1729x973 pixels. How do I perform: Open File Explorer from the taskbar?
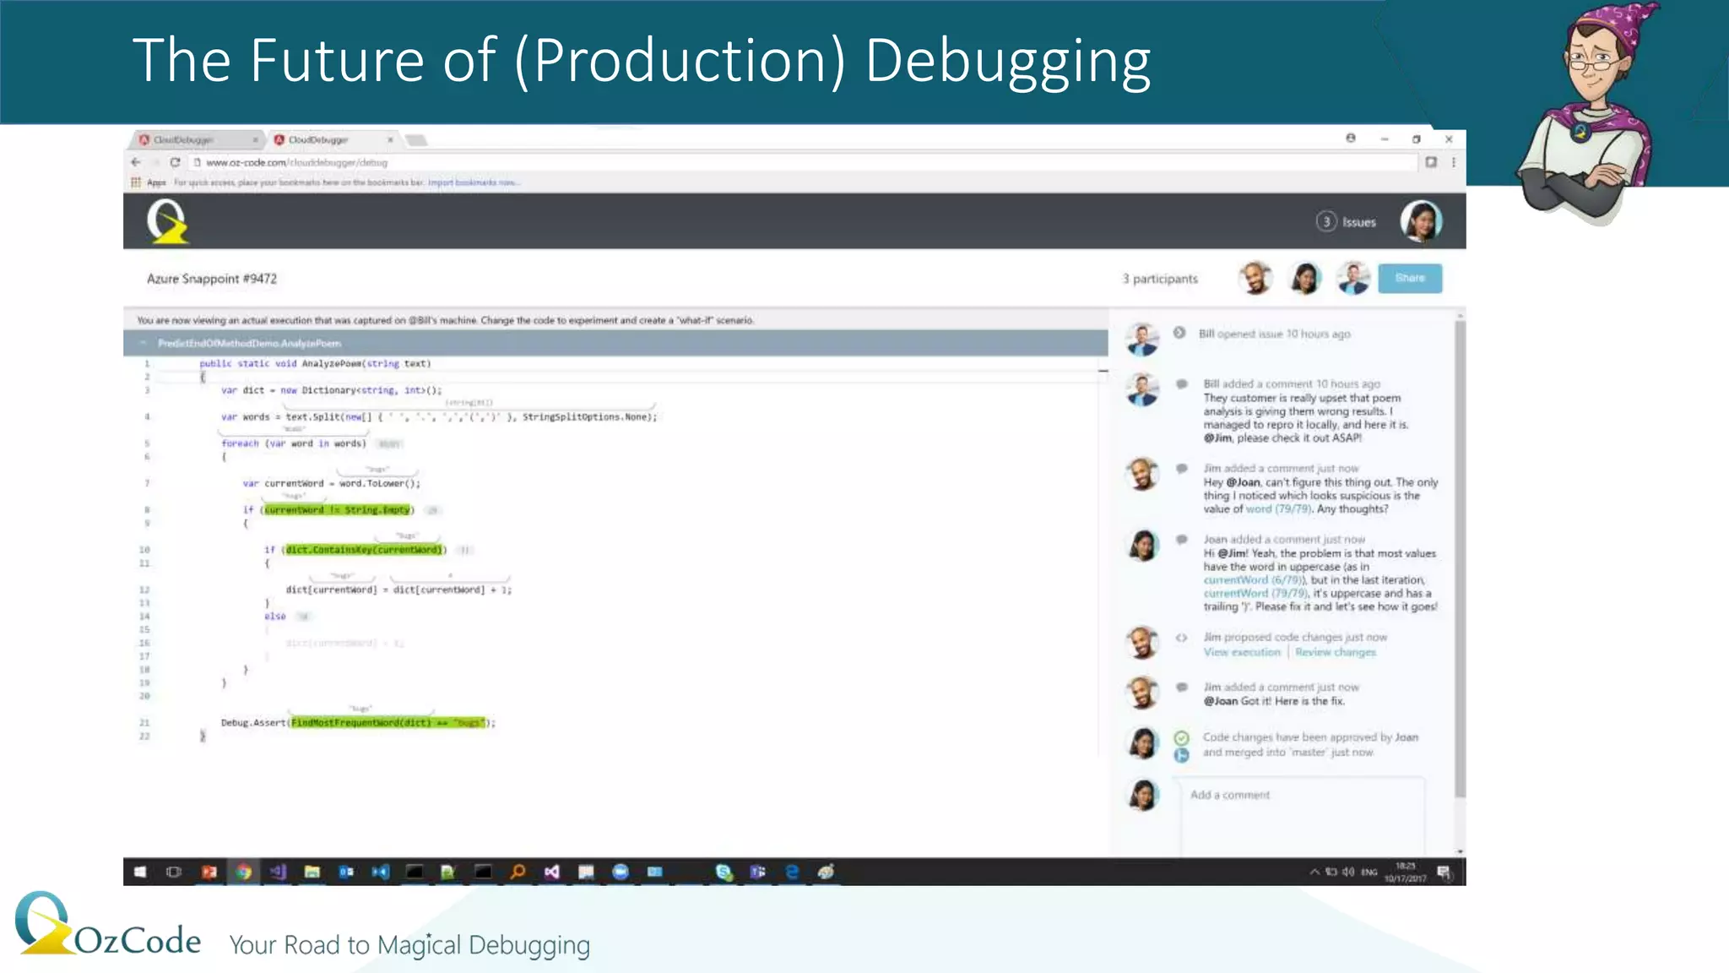pos(312,872)
